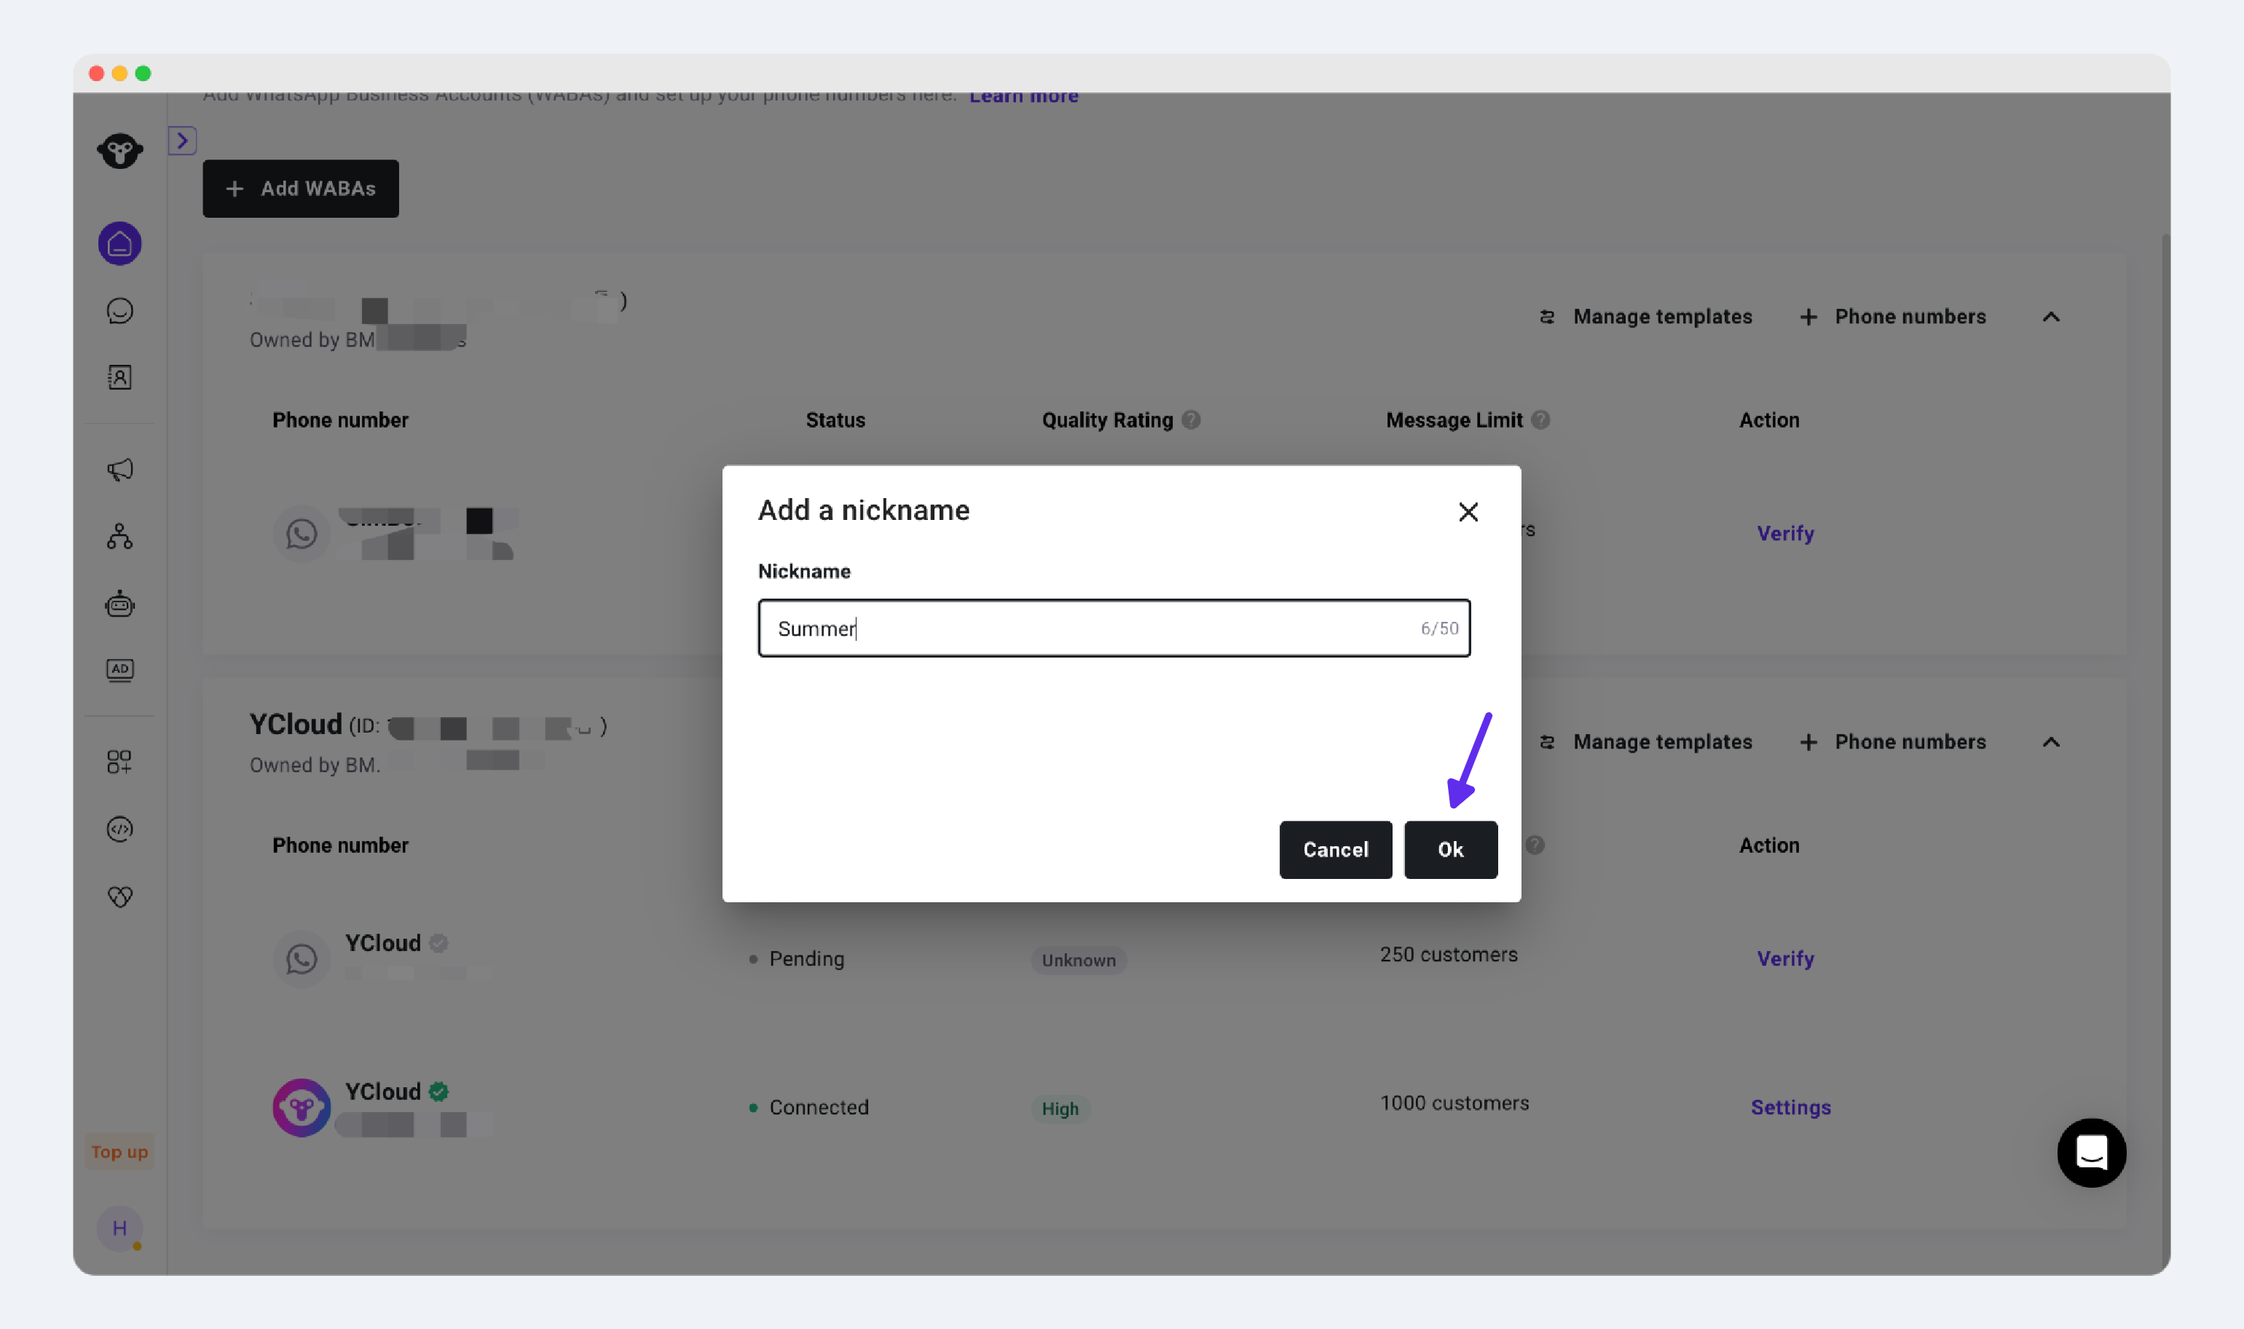Close the nickname dialog with the X icon

pyautogui.click(x=1467, y=511)
